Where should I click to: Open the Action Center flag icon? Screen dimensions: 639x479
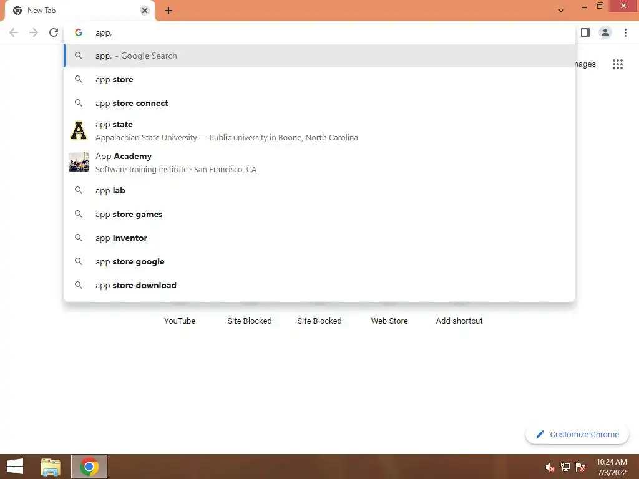coord(580,467)
